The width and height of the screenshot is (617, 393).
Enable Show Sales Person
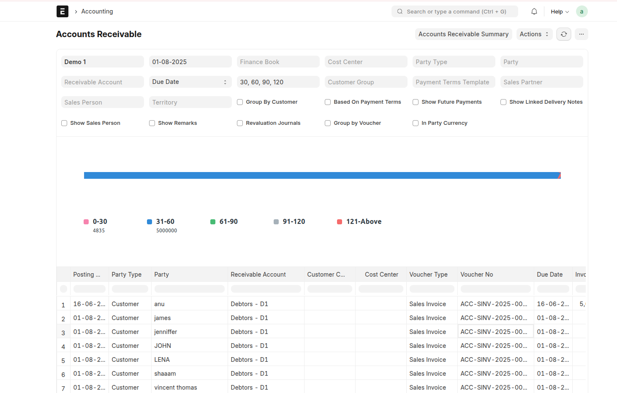pyautogui.click(x=64, y=123)
